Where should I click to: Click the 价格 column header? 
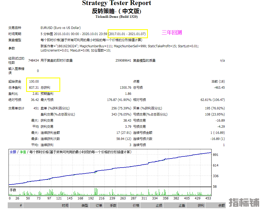coord(129,206)
